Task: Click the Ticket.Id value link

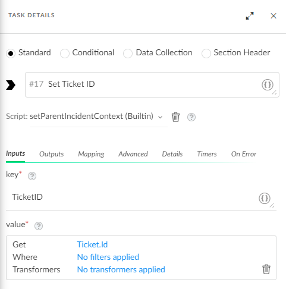Action: [92, 244]
